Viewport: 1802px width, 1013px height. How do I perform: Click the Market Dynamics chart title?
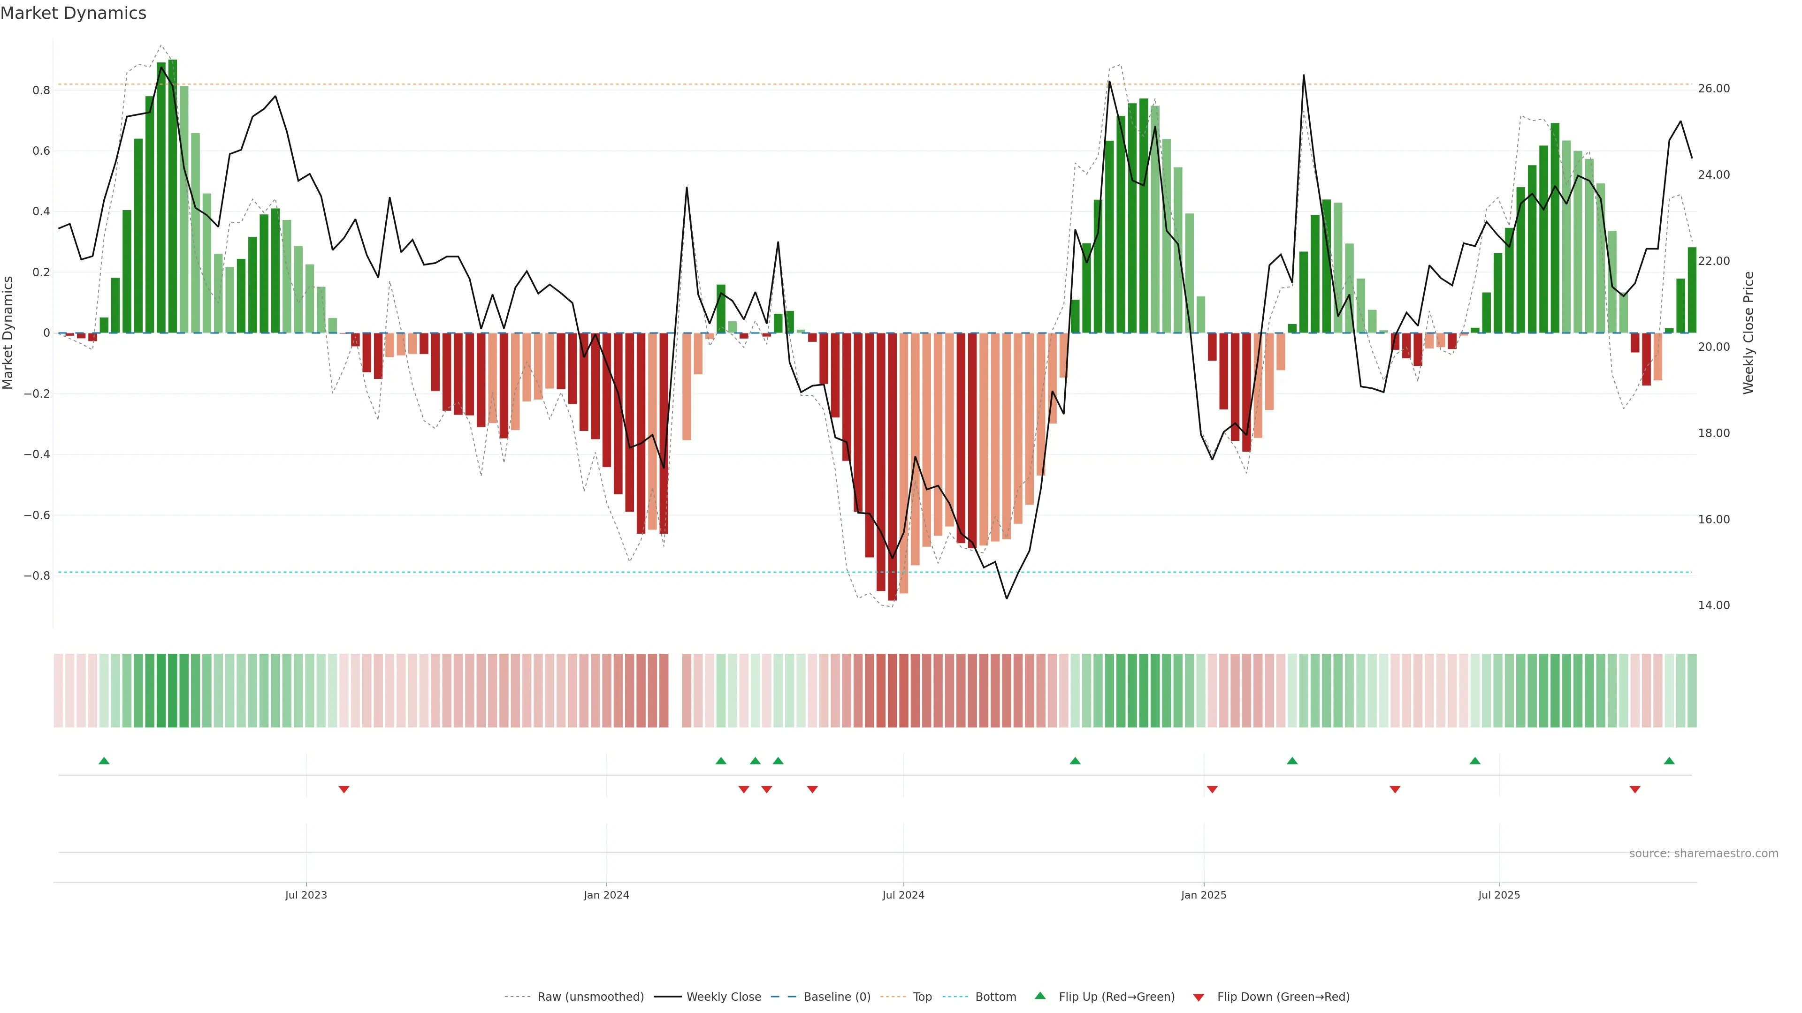pyautogui.click(x=74, y=13)
